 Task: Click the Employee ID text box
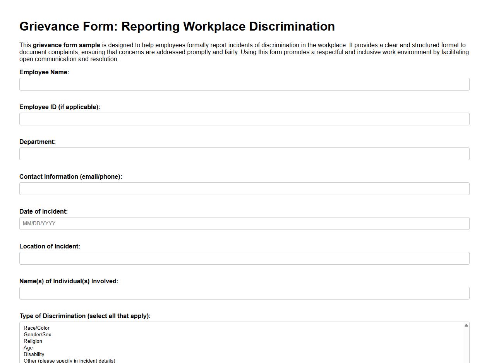click(x=244, y=119)
